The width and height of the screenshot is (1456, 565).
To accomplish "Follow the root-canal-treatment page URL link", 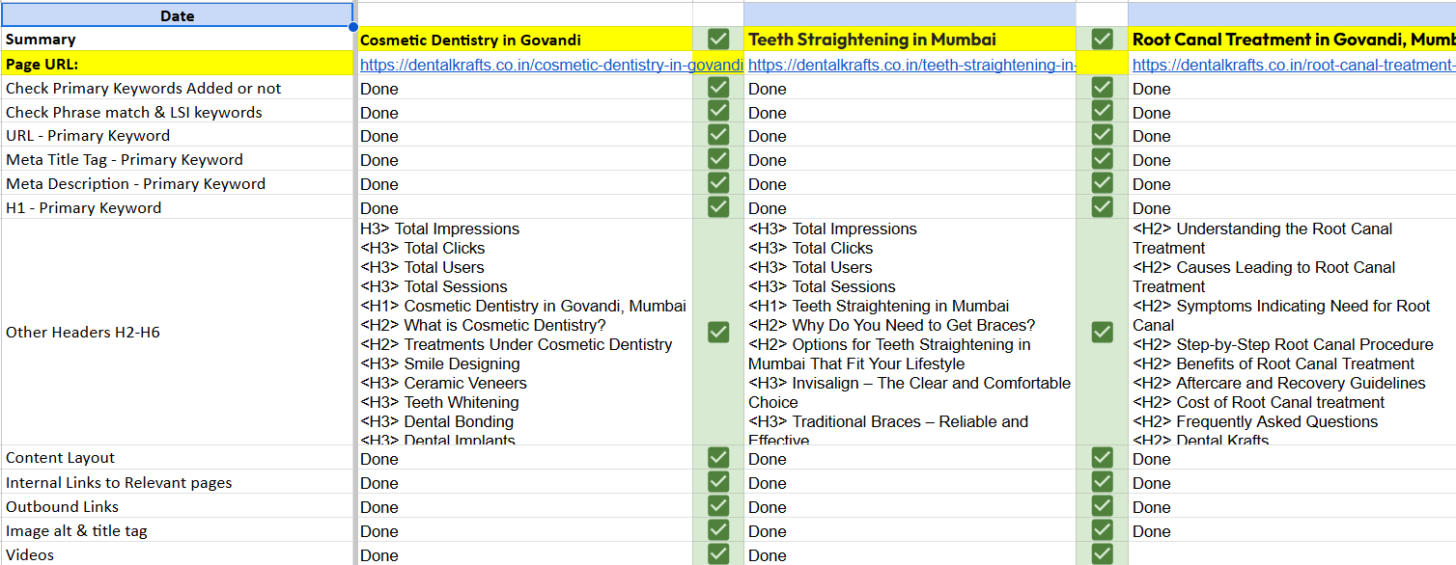I will pyautogui.click(x=1292, y=65).
